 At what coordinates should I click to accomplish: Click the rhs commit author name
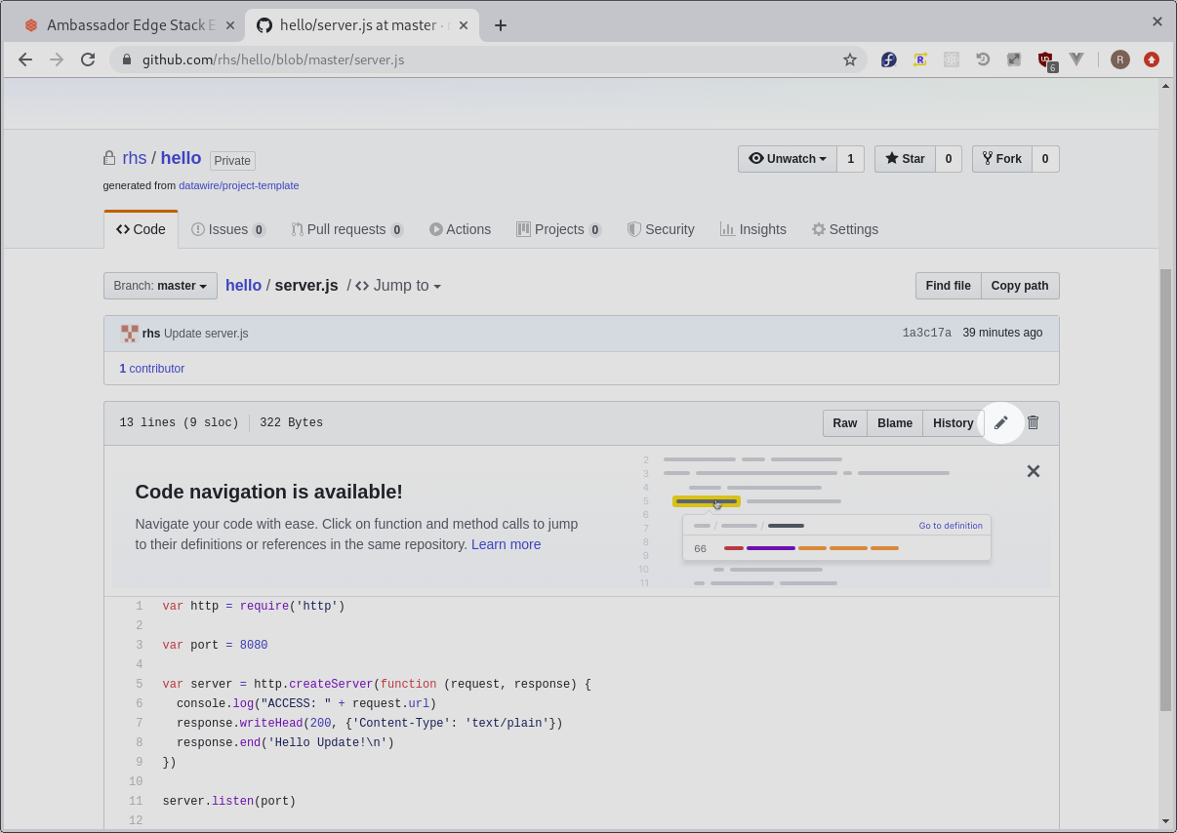tap(151, 334)
